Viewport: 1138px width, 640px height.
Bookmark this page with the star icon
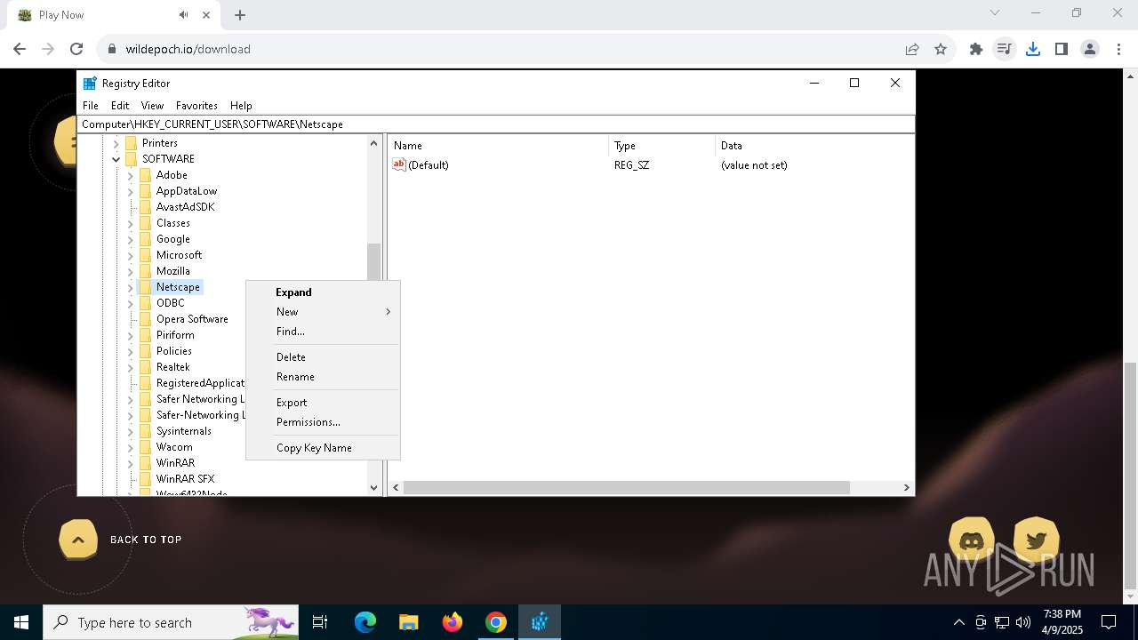click(x=941, y=49)
